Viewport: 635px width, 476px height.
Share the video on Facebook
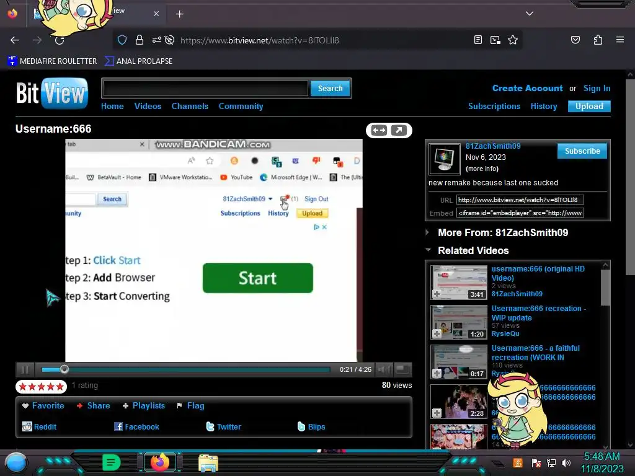(x=136, y=426)
